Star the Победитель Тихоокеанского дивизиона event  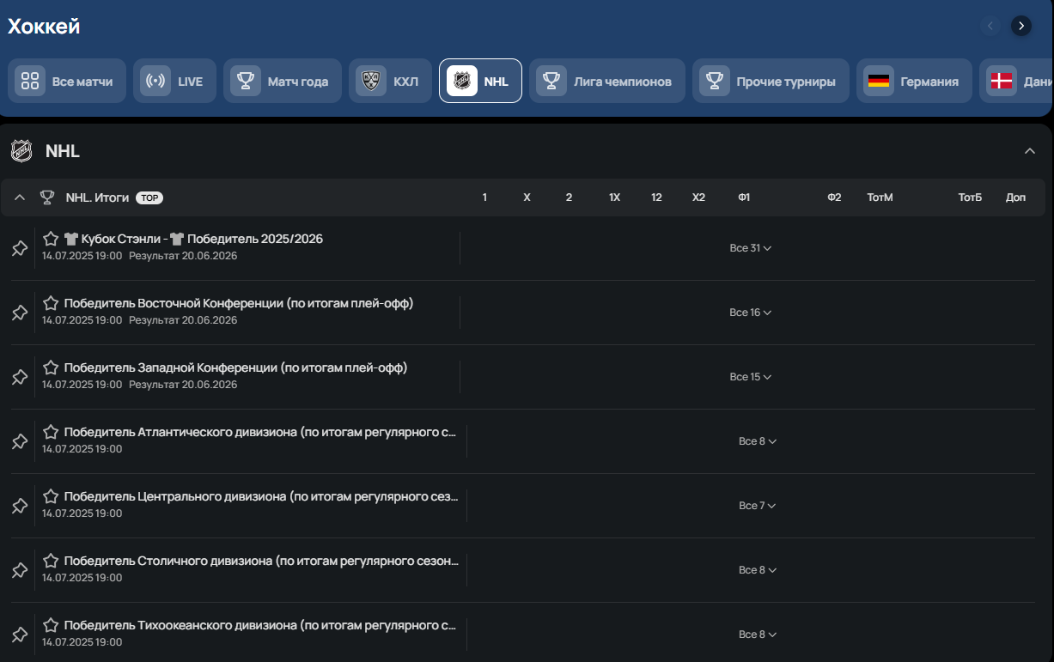[51, 625]
